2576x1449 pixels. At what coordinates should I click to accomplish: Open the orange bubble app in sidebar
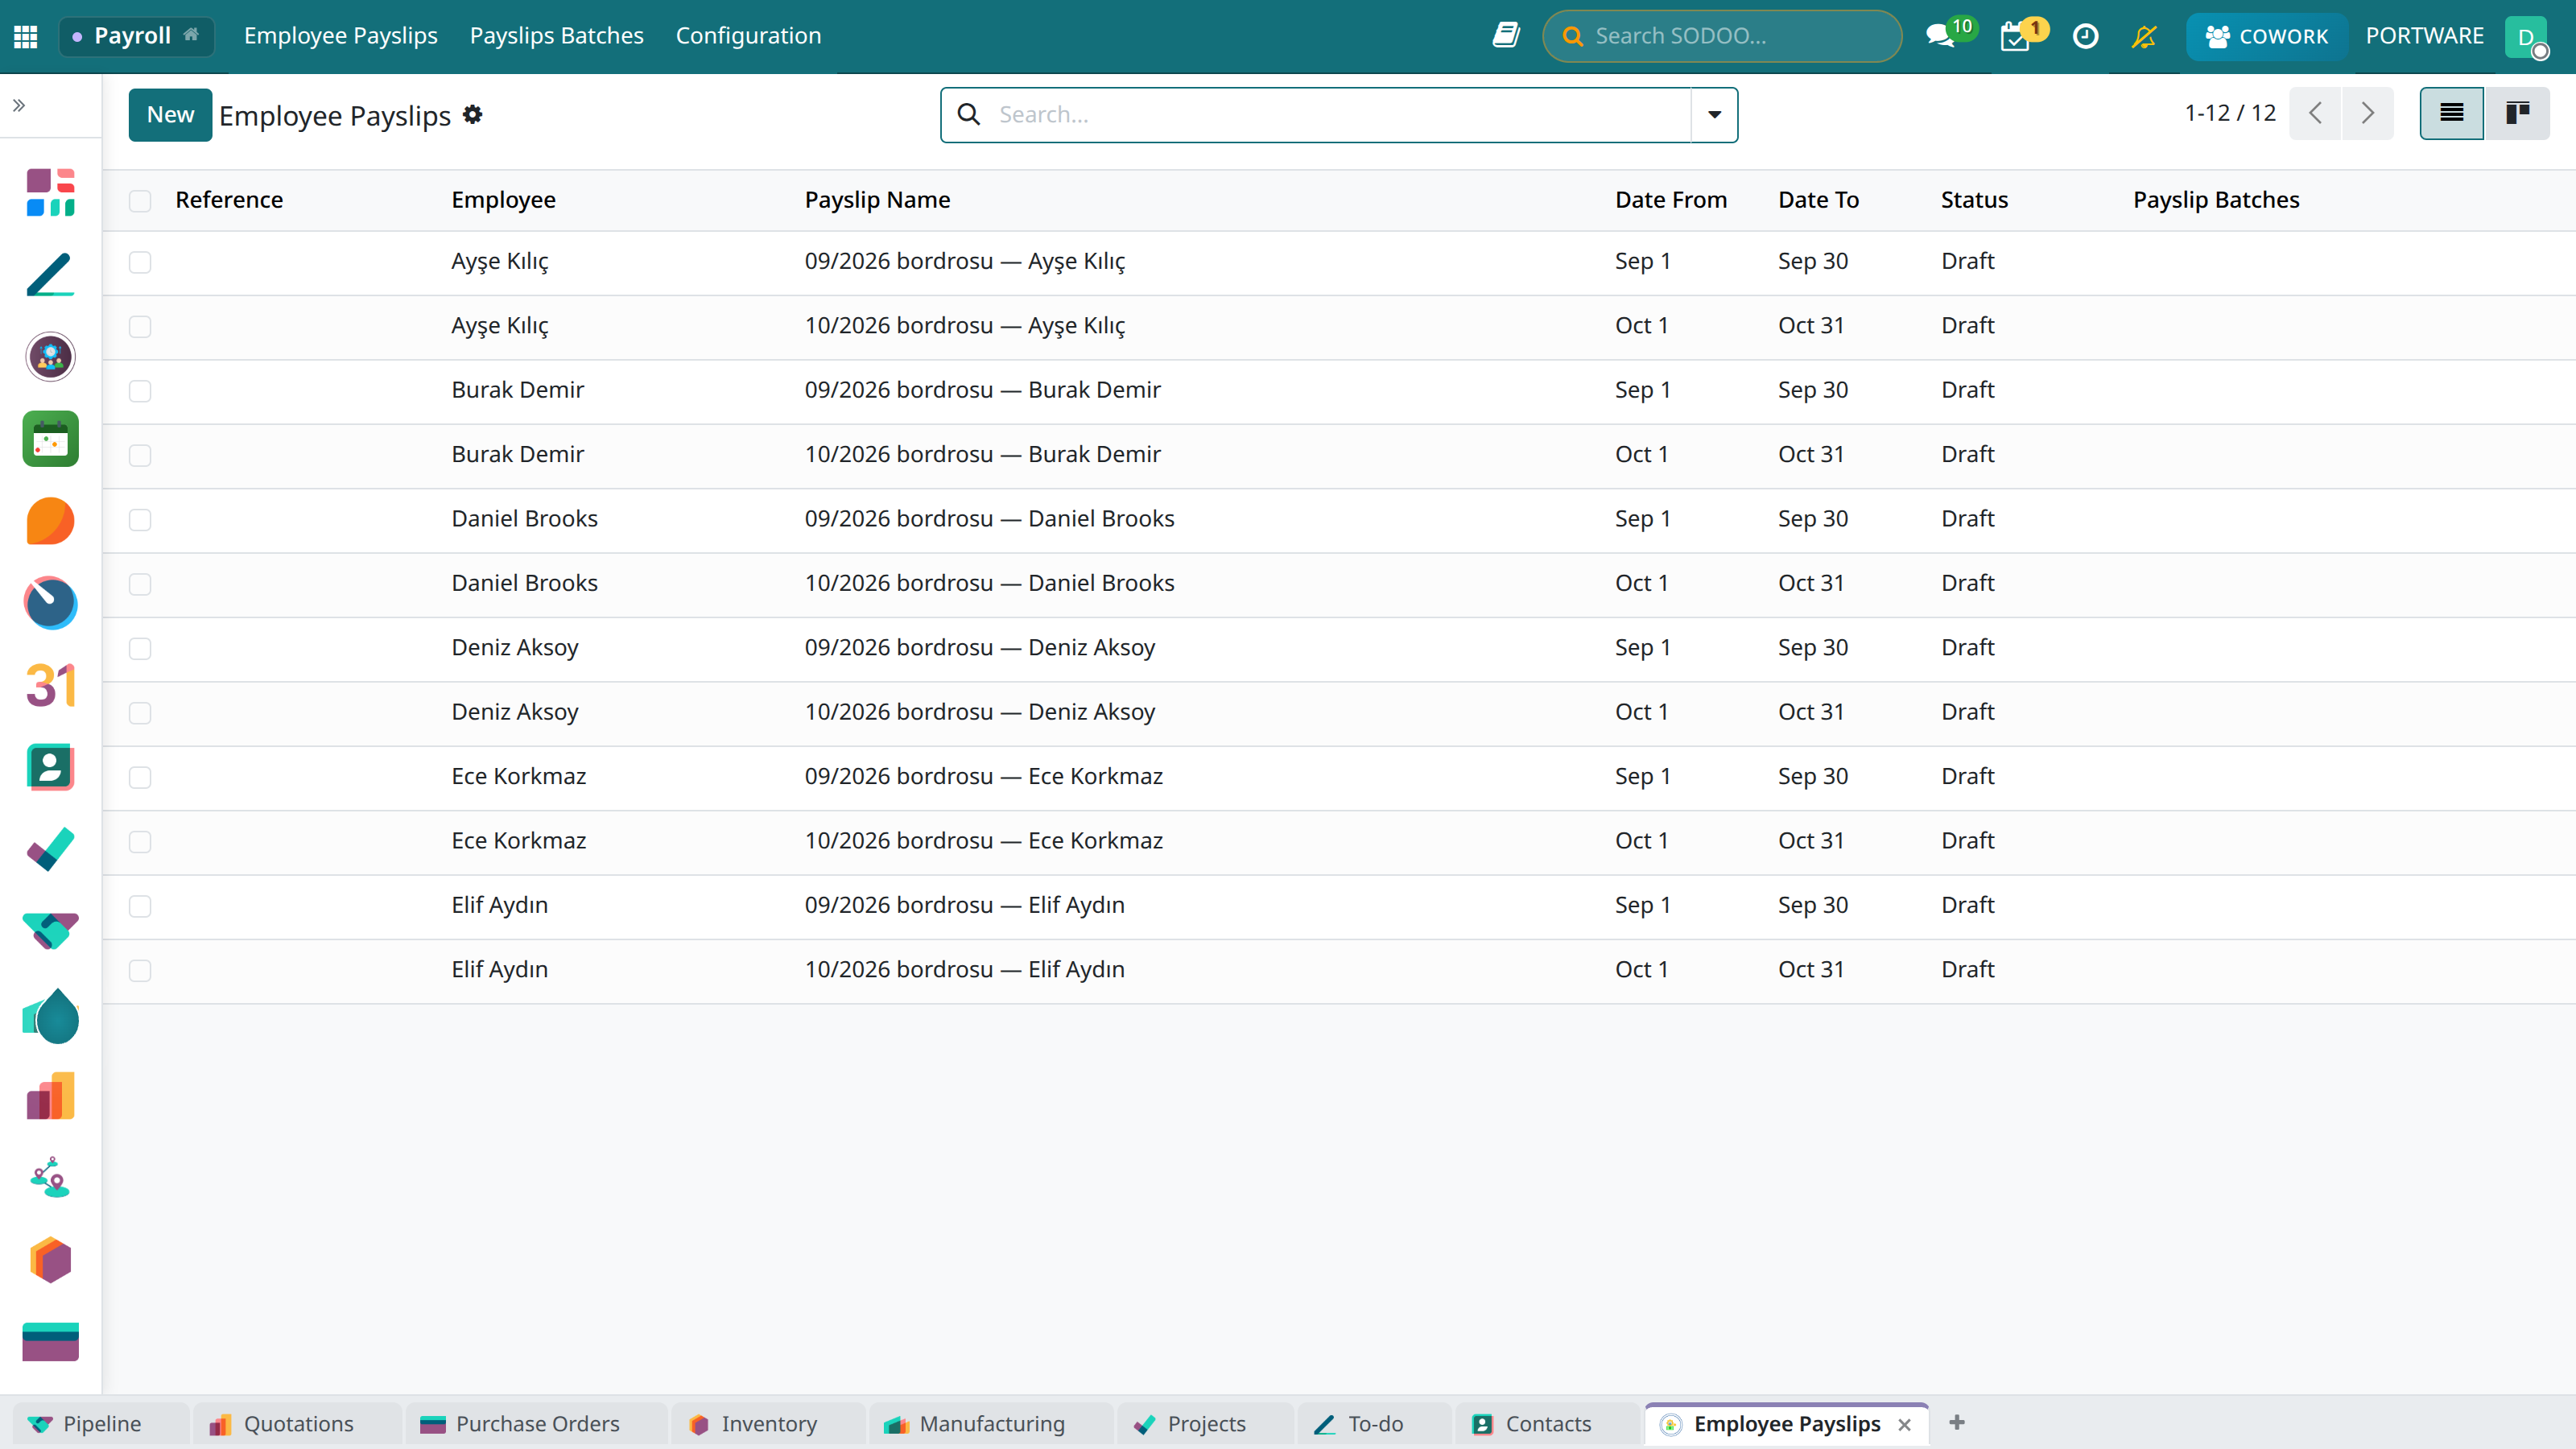pyautogui.click(x=50, y=521)
